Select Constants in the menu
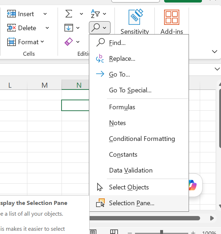The image size is (221, 234). pos(139,155)
